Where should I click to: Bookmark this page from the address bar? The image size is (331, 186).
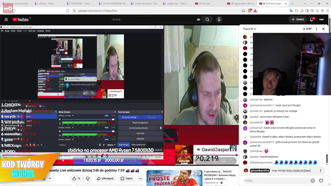(68, 11)
